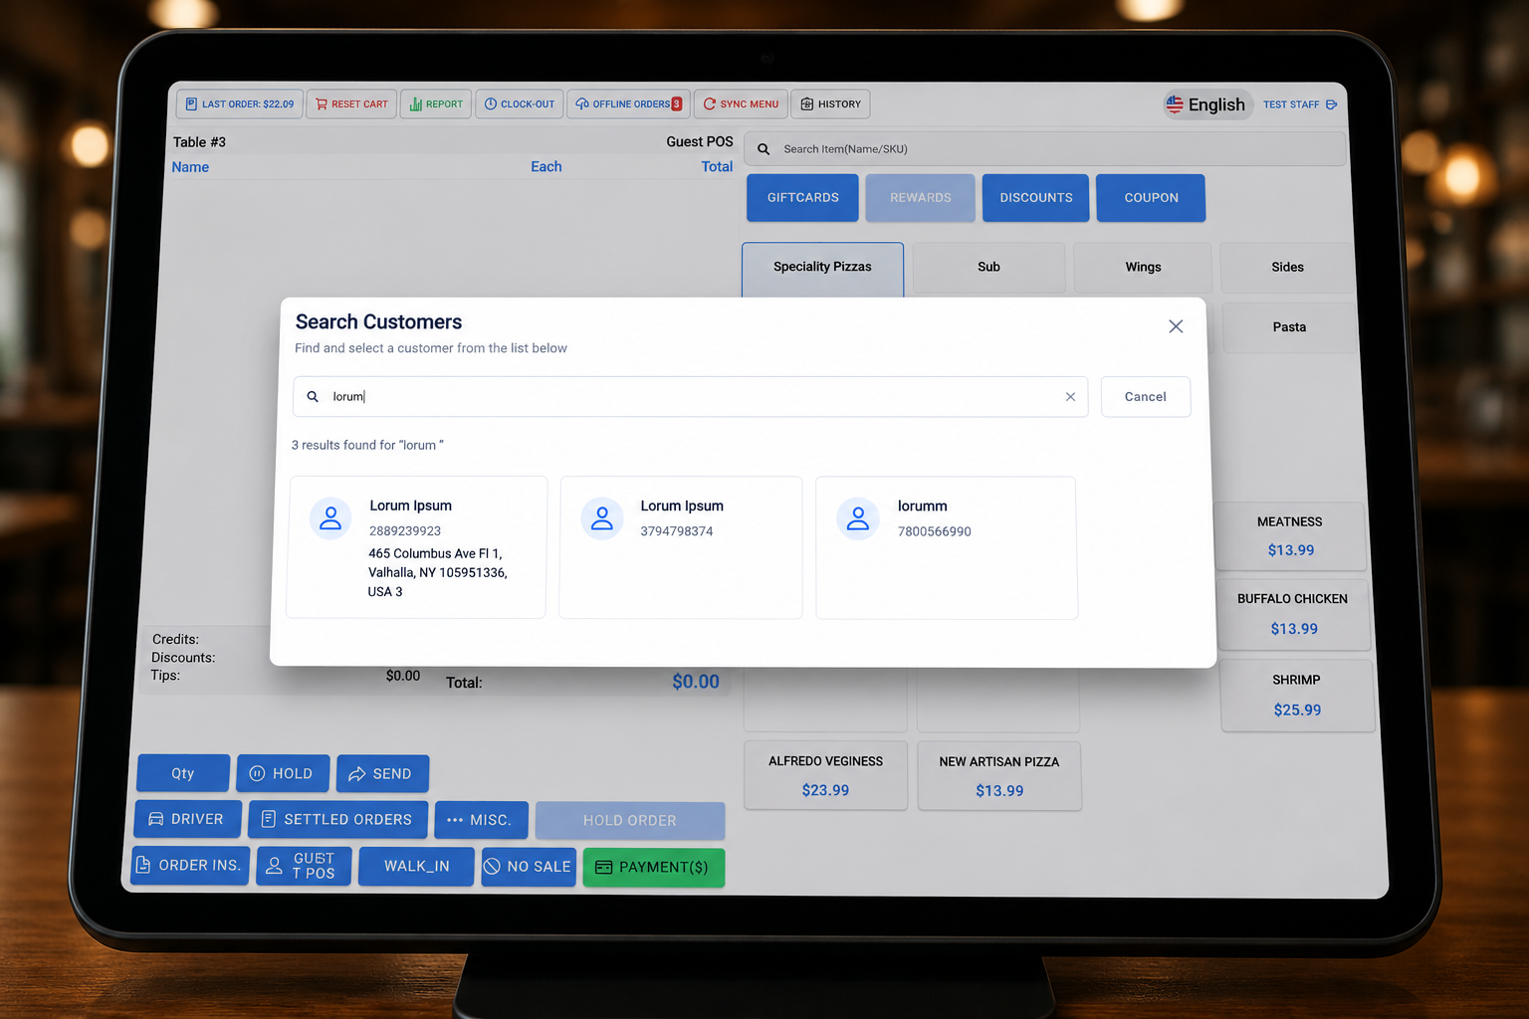Open Driver options
Viewport: 1529px width, 1019px height.
pos(188,819)
